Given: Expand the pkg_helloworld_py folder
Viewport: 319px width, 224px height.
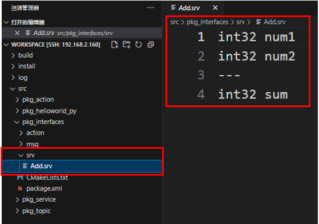Looking at the screenshot, I should coord(17,111).
